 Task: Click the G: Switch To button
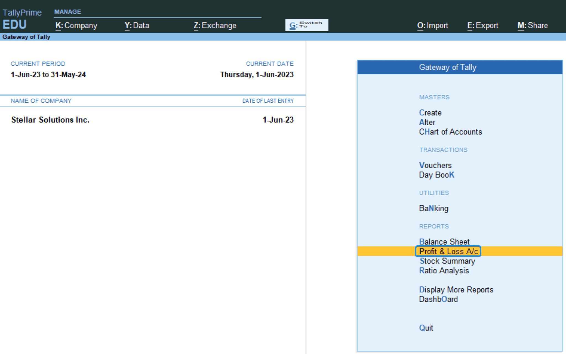(306, 25)
